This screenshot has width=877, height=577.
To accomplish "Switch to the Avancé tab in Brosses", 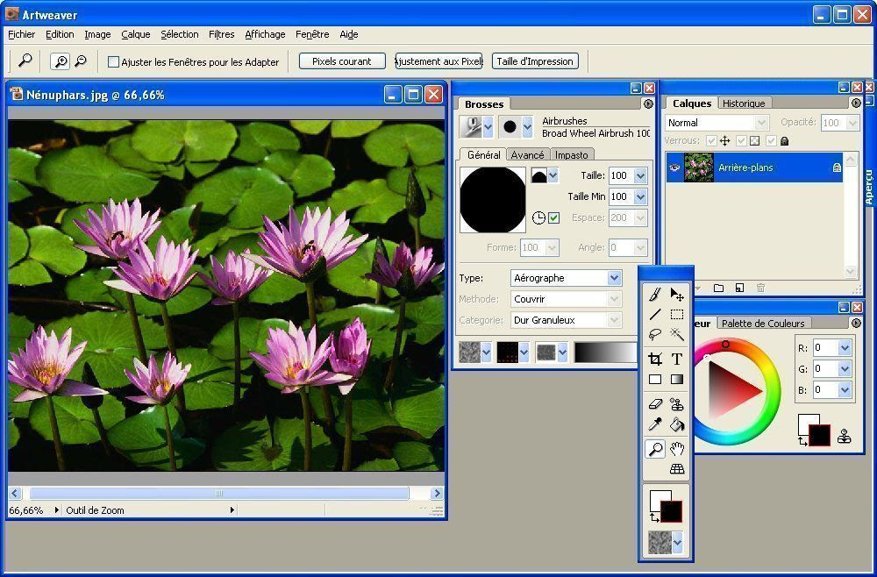I will point(527,155).
